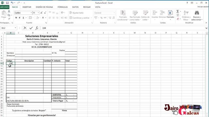The height and width of the screenshot is (117, 209).
Task: Click the vertical scrollbar up arrow
Action: click(207, 33)
